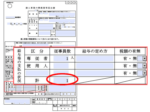Open the era selector next to 大正 birth date
150x112 pixels.
point(64,25)
